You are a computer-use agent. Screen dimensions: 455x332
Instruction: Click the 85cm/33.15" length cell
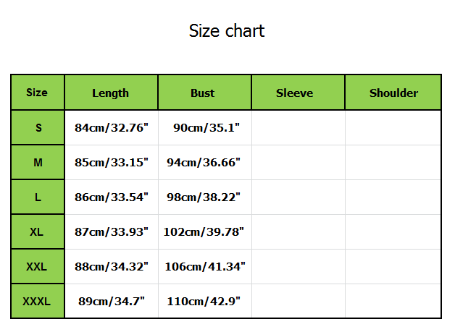point(112,163)
